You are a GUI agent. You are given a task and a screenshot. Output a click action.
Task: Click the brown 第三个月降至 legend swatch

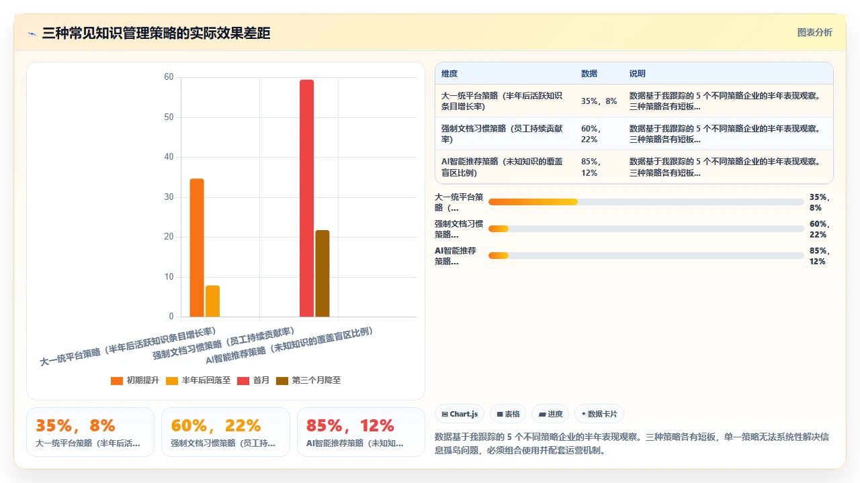pyautogui.click(x=282, y=380)
